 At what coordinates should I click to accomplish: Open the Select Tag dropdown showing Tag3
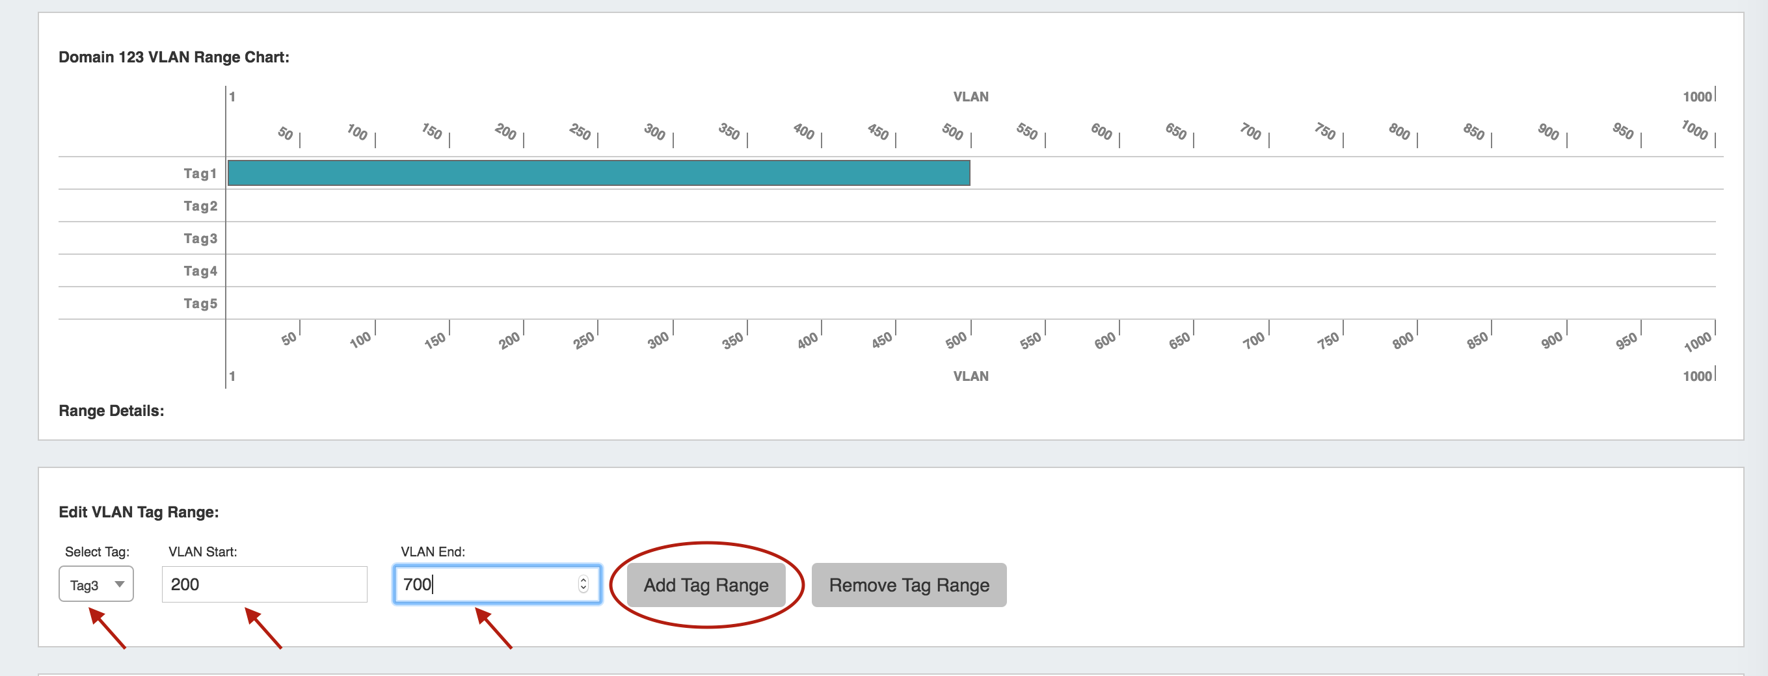[x=96, y=584]
